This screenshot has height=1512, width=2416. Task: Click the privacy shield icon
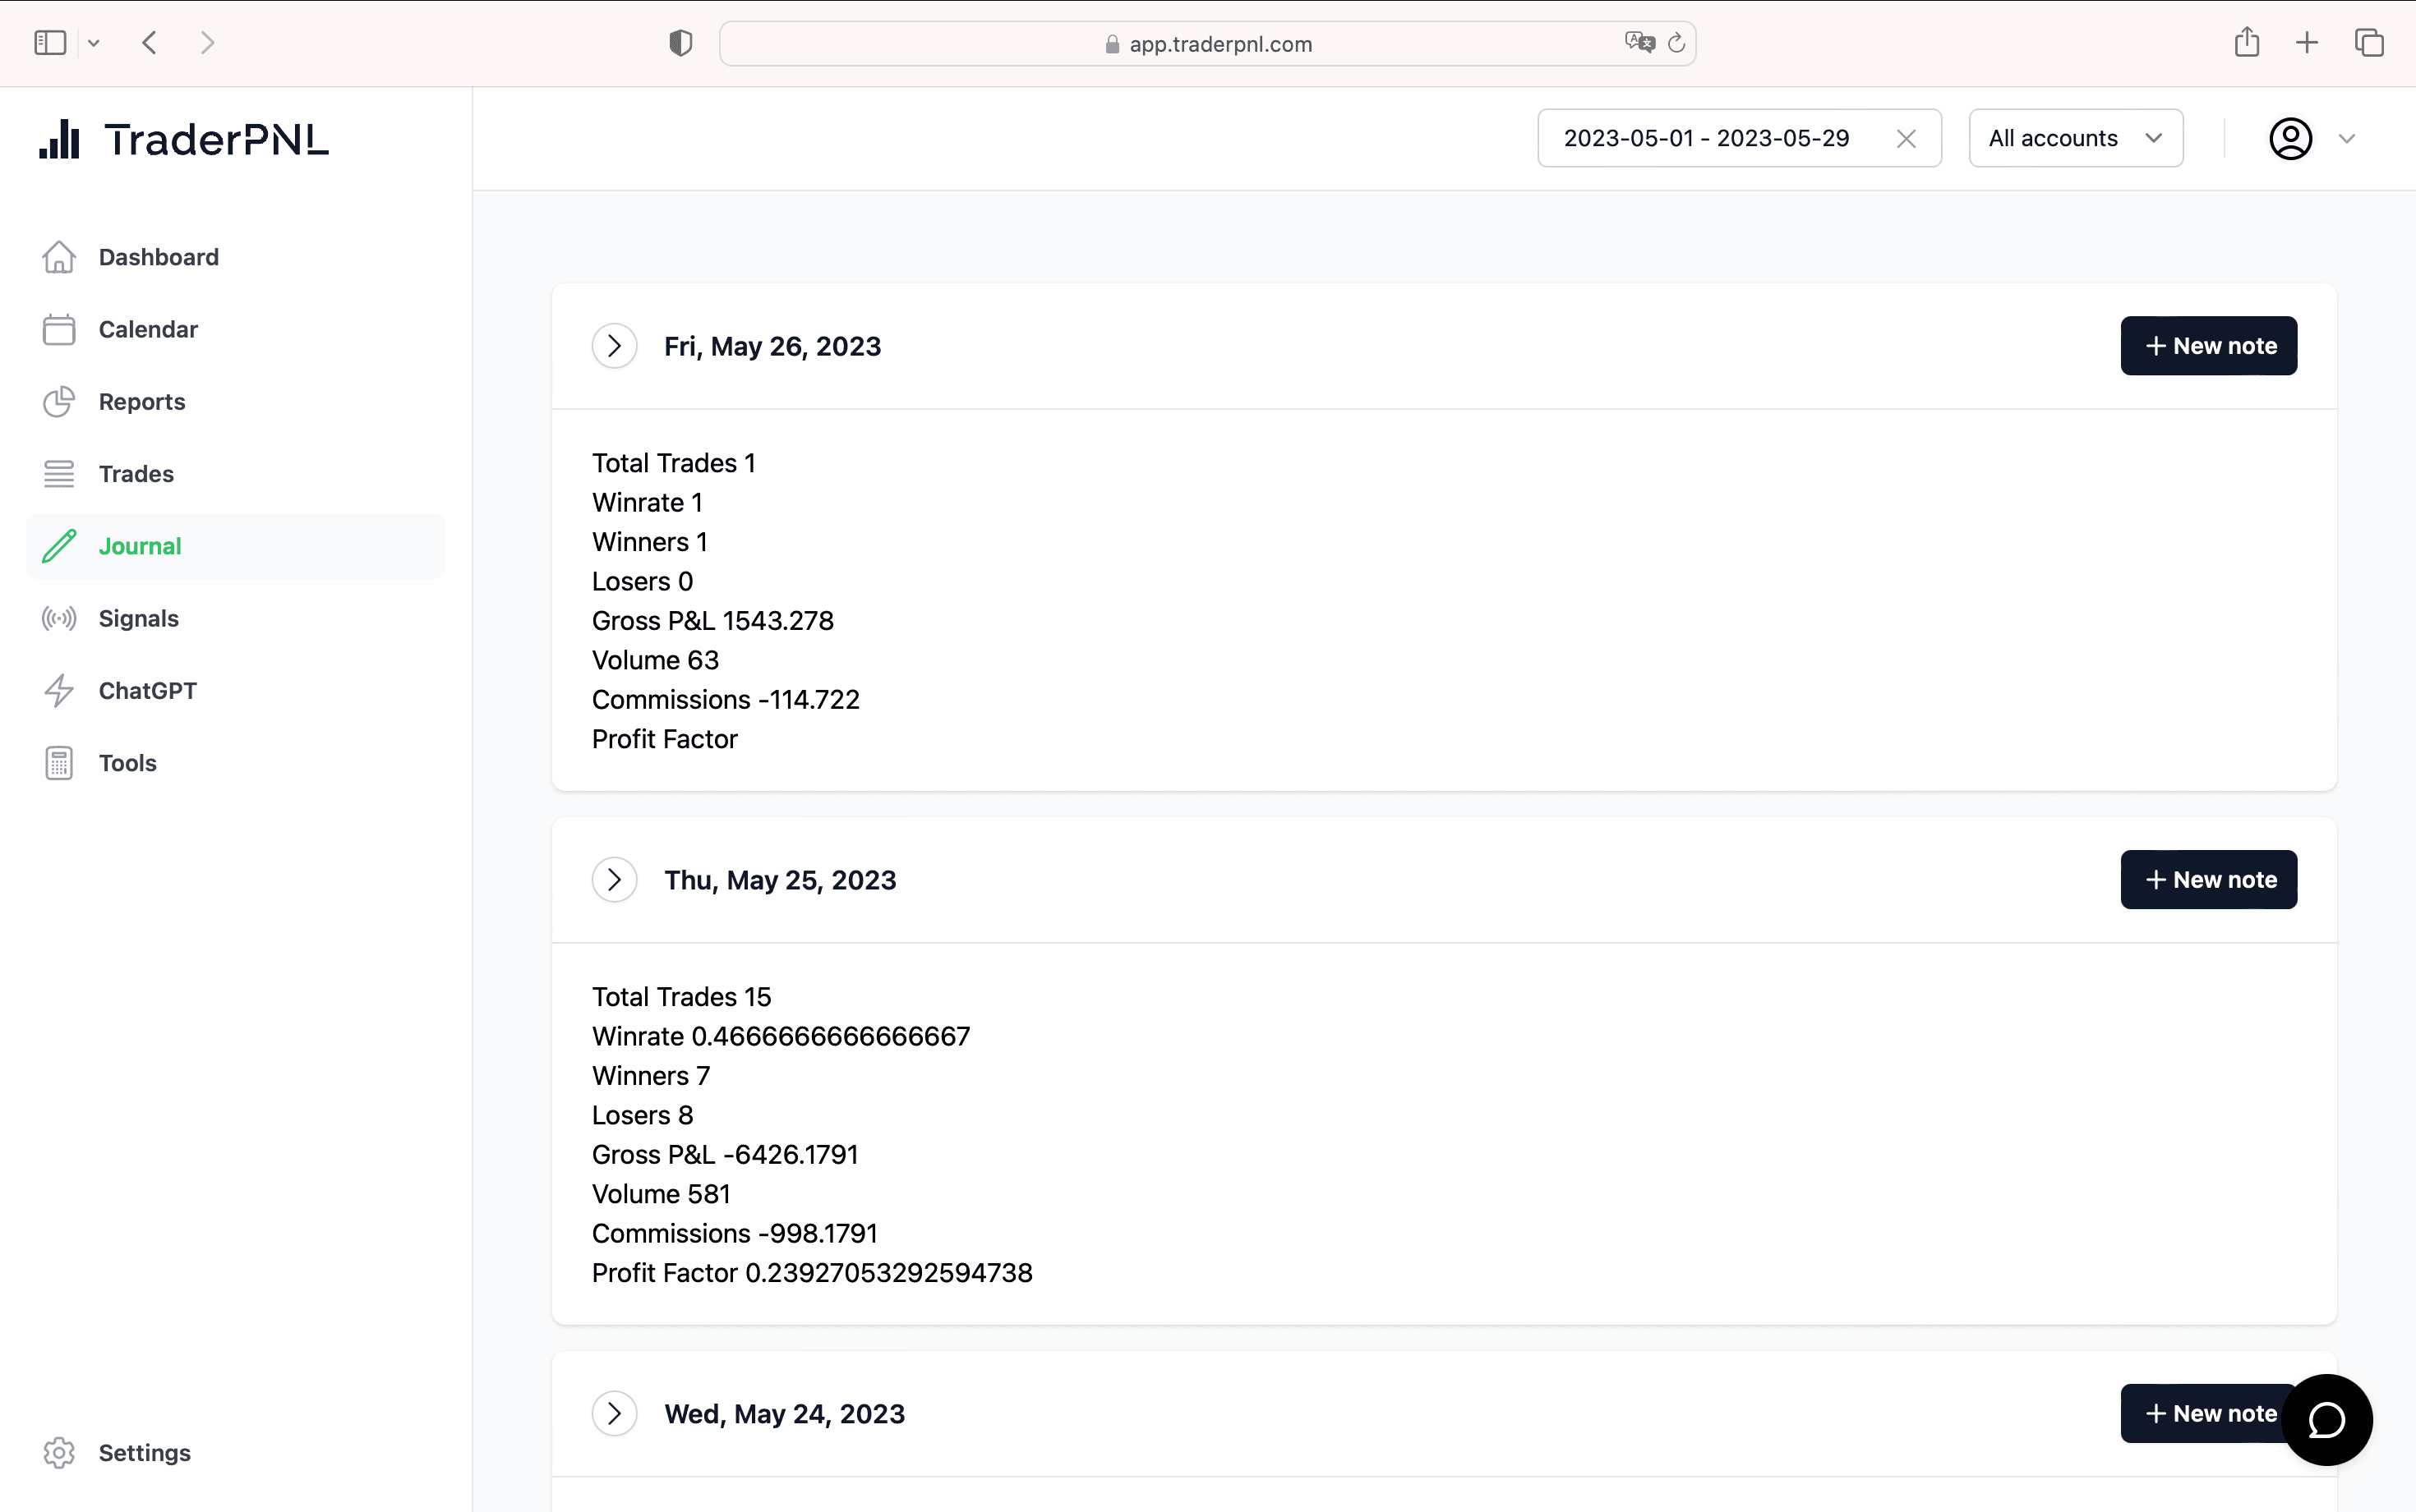pos(680,43)
